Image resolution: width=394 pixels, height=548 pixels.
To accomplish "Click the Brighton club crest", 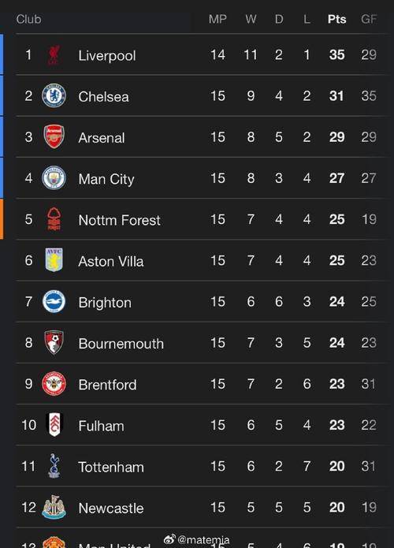I will (x=54, y=301).
